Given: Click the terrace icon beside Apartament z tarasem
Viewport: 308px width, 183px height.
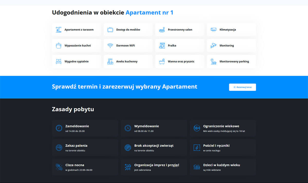Looking at the screenshot, I should click(x=59, y=30).
